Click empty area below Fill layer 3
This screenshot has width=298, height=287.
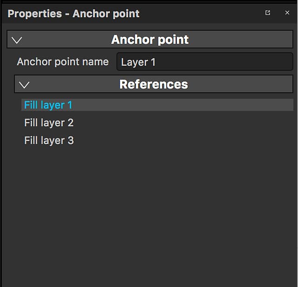point(148,209)
